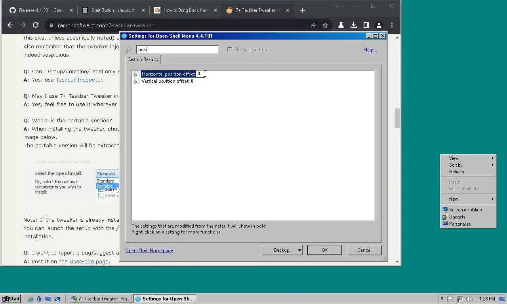Confirm settings with OK
Image resolution: width=507 pixels, height=304 pixels.
pos(325,250)
